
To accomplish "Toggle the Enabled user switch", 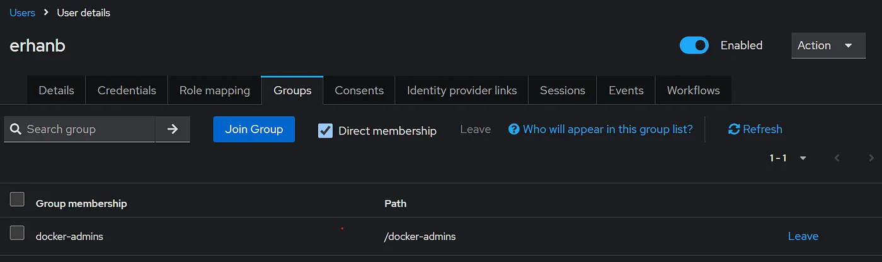I will click(694, 45).
